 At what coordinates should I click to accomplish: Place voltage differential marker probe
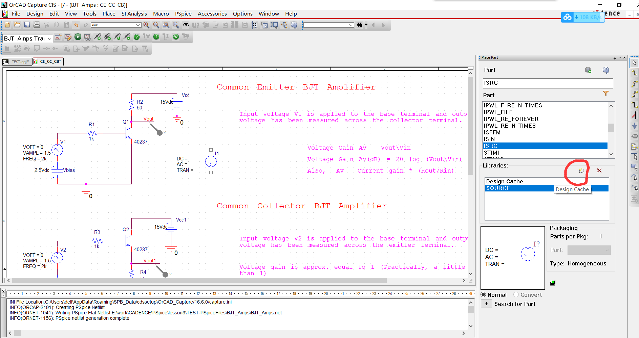click(x=107, y=37)
